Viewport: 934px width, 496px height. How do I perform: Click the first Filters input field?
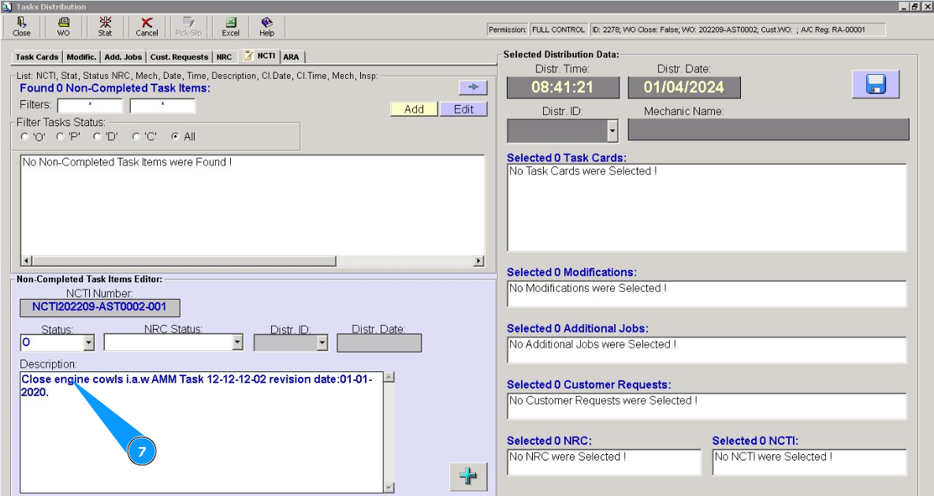90,106
